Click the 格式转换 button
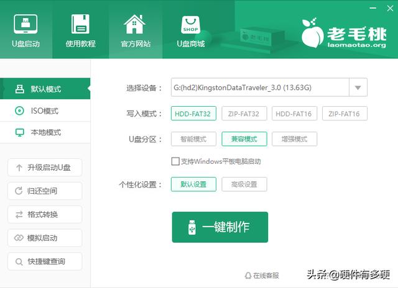 click(45, 215)
